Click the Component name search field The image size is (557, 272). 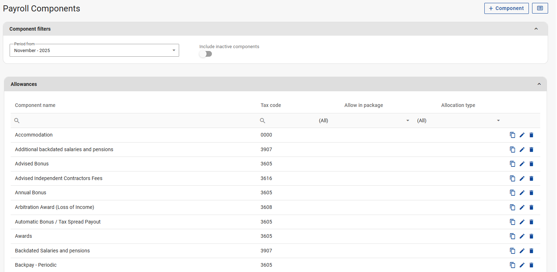pos(135,121)
